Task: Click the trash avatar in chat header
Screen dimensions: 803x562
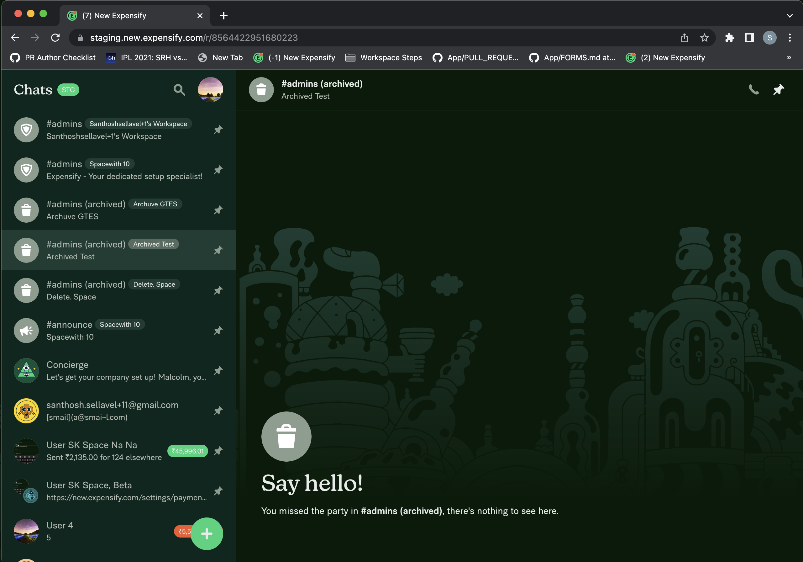Action: point(261,90)
